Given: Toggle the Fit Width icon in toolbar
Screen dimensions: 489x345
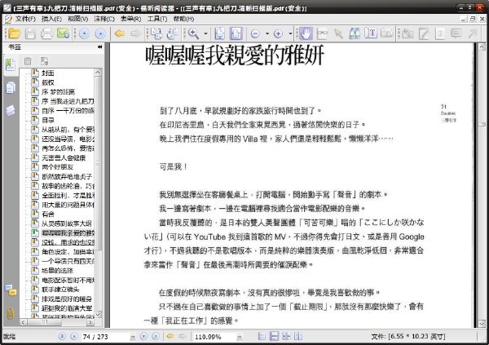Looking at the screenshot, I should click(236, 33).
